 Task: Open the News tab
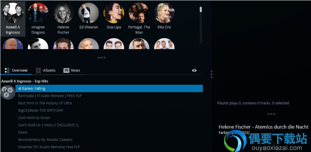pyautogui.click(x=72, y=70)
